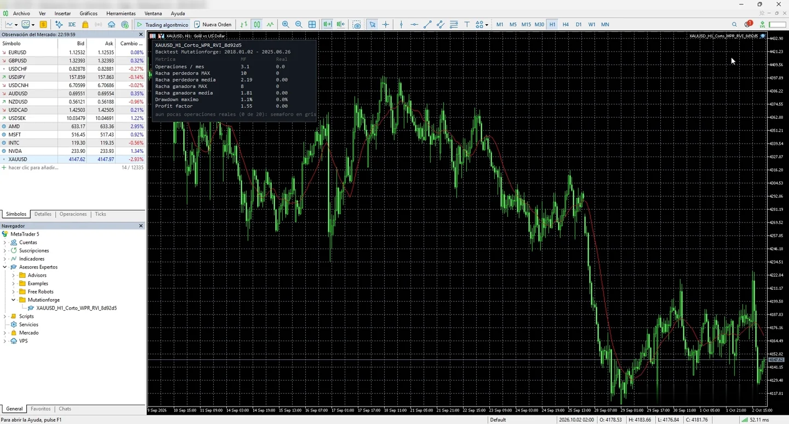Collapse the Mutationforge folder
The height and width of the screenshot is (424, 789).
tap(14, 300)
